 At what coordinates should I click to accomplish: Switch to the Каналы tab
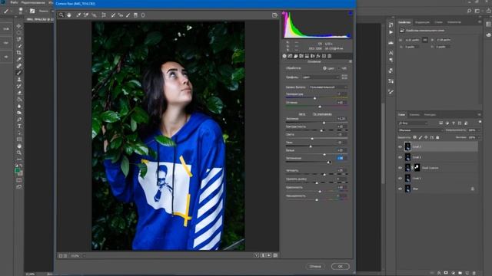[x=414, y=115]
